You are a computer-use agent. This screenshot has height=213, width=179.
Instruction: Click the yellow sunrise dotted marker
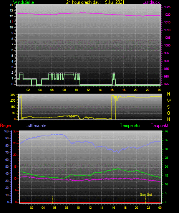tap(52, 200)
